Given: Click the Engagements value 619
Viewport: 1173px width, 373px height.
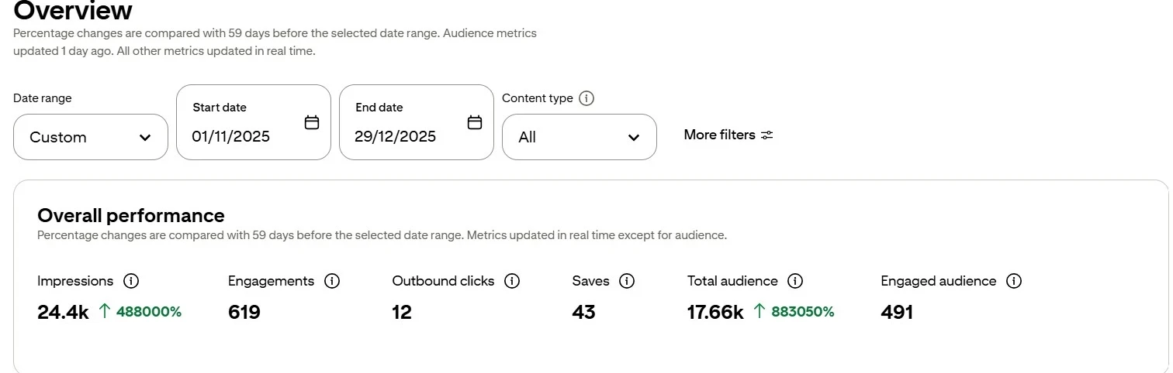Looking at the screenshot, I should [x=244, y=312].
